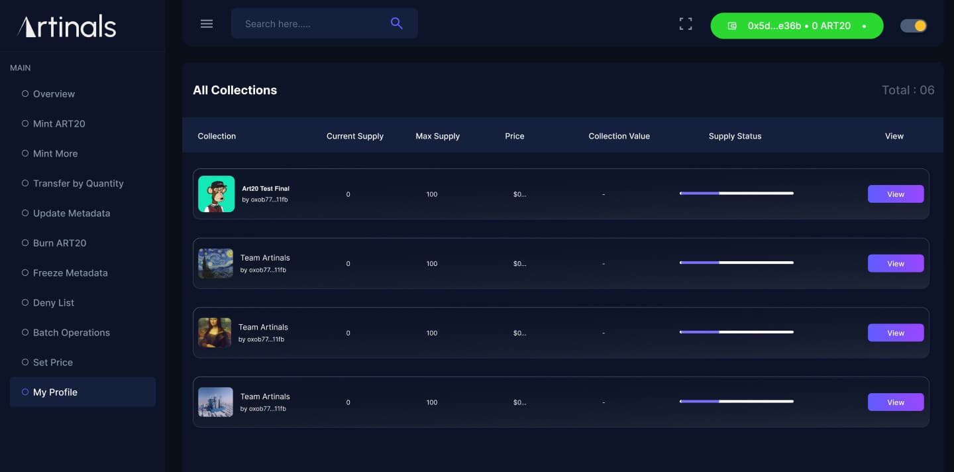Toggle fullscreen mode icon
Image resolution: width=954 pixels, height=472 pixels.
click(686, 24)
